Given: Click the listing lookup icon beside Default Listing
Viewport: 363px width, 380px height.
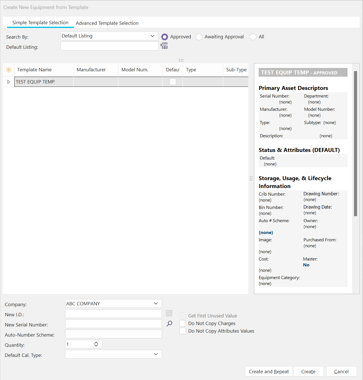Looking at the screenshot, I should click(164, 46).
